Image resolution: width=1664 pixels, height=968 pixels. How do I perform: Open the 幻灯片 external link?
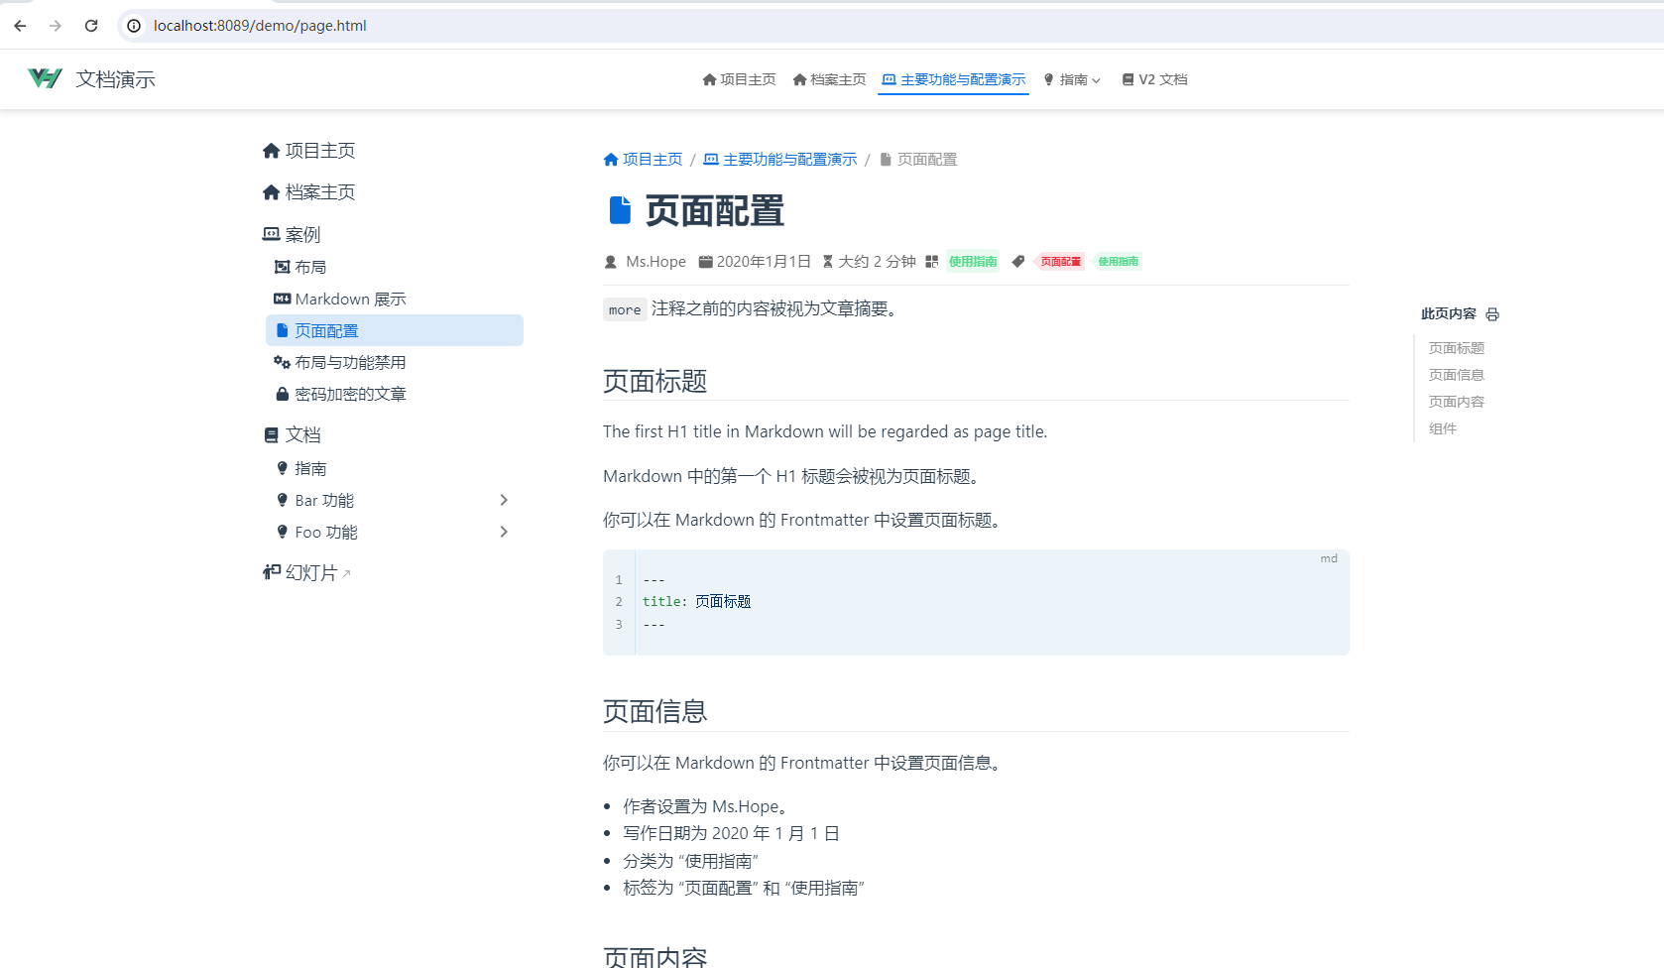(x=306, y=573)
